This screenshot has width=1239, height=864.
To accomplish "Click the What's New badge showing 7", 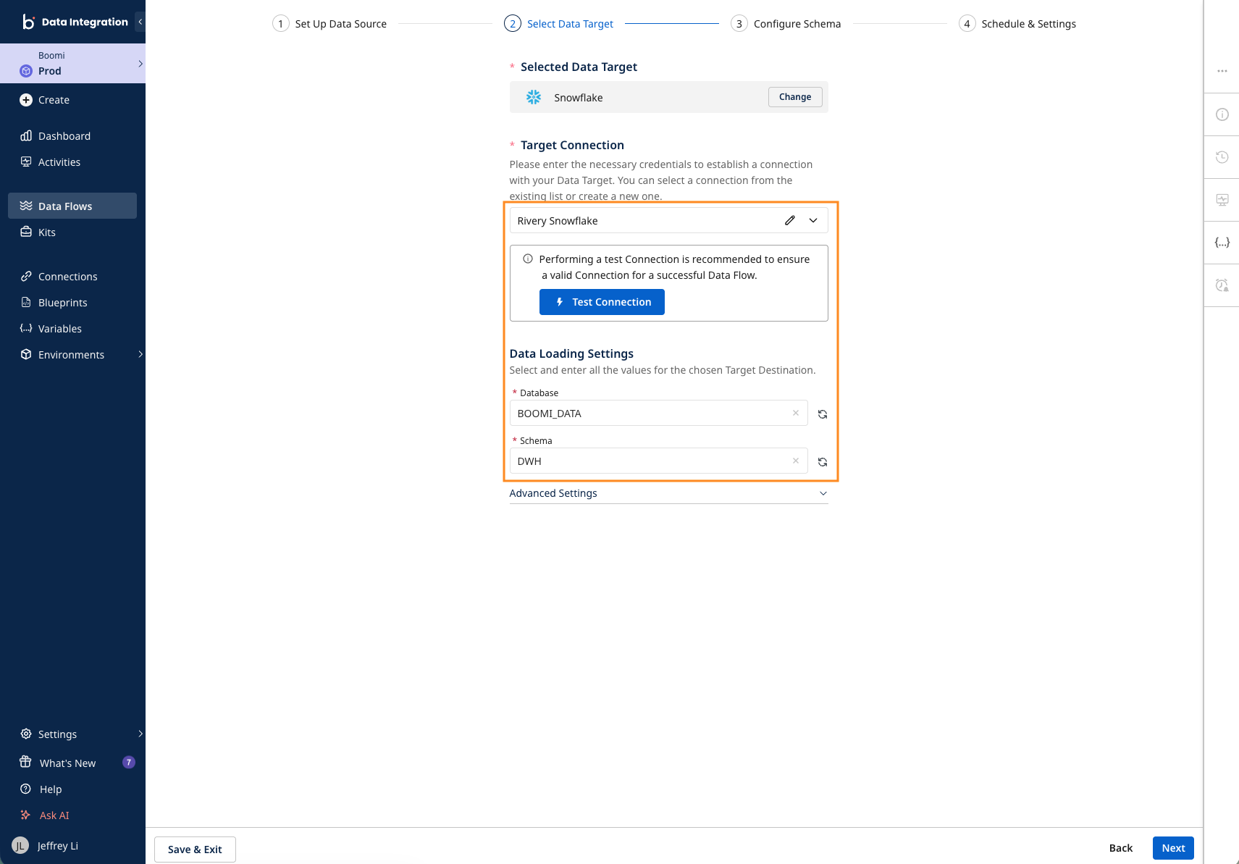I will click(x=129, y=762).
